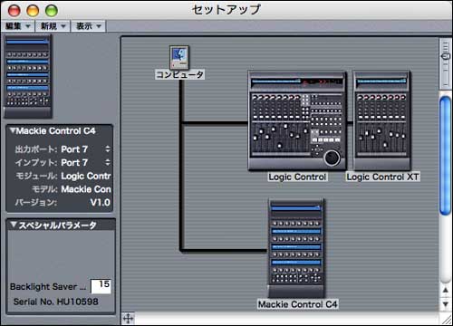Click the Logic Control label
This screenshot has height=326, width=453.
(x=297, y=177)
